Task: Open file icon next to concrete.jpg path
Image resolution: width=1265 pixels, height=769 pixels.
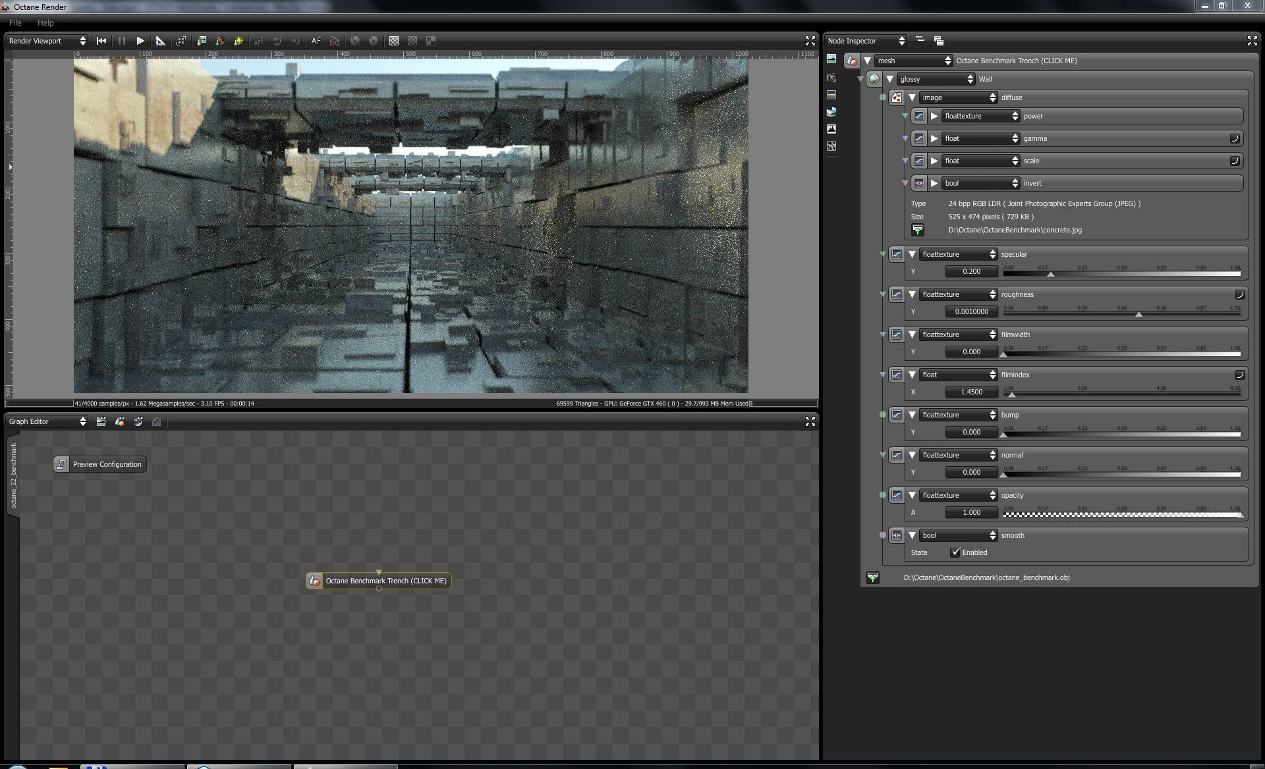Action: click(x=917, y=230)
